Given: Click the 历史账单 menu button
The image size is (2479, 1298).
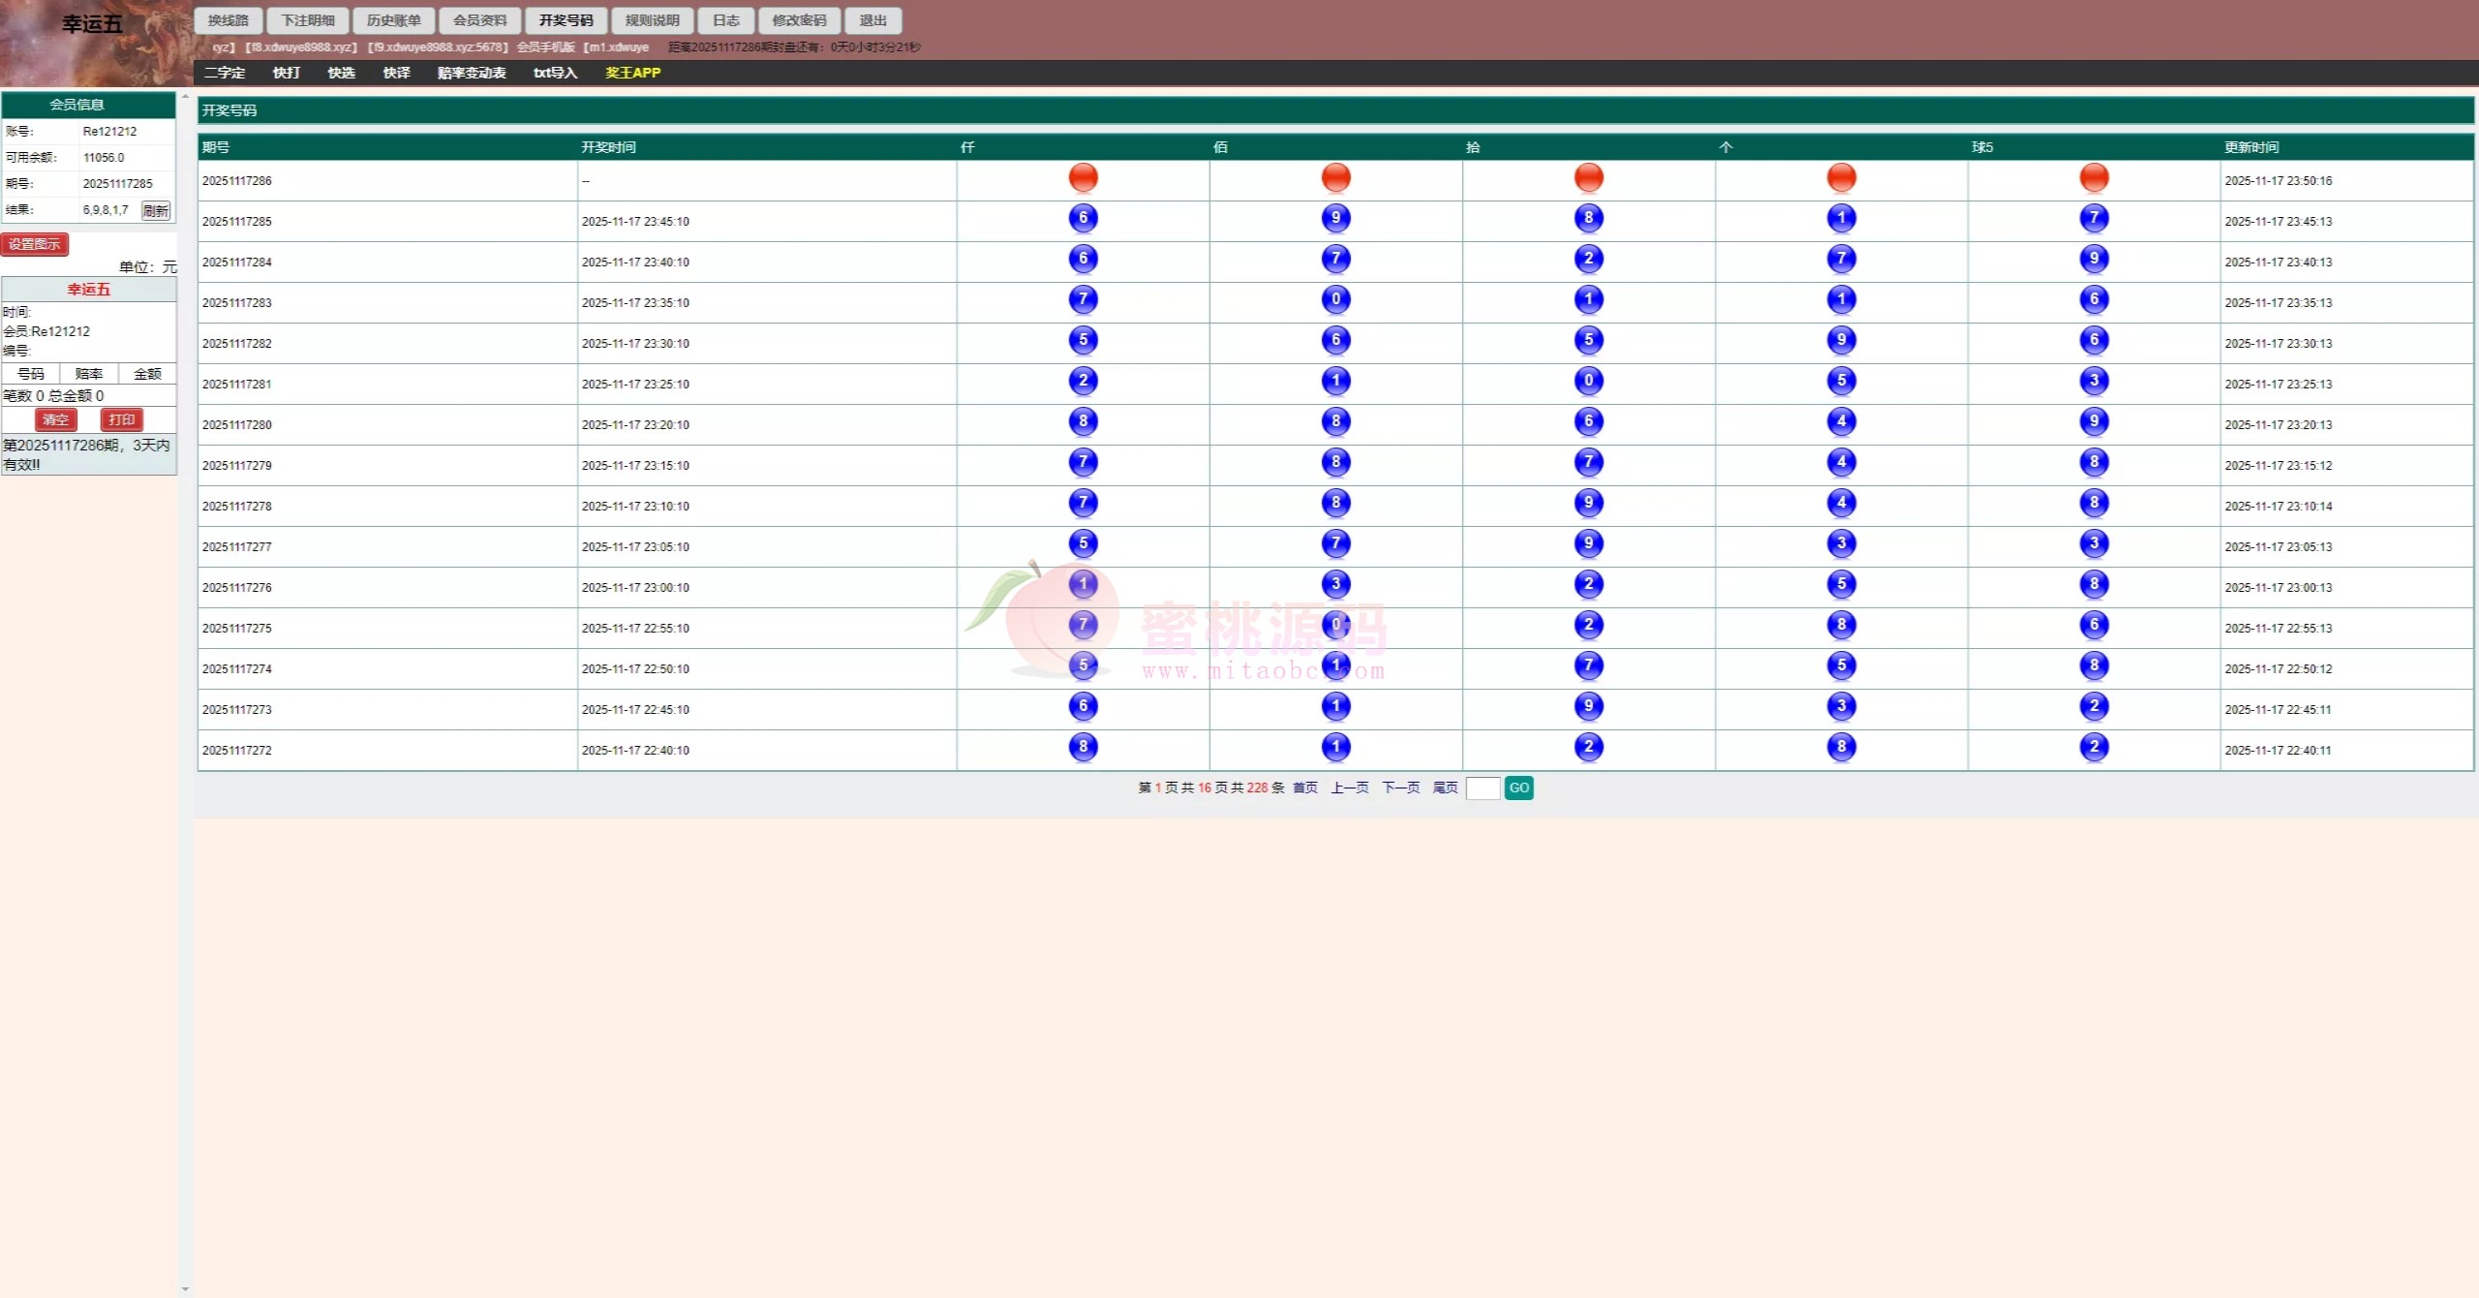Looking at the screenshot, I should tap(393, 20).
